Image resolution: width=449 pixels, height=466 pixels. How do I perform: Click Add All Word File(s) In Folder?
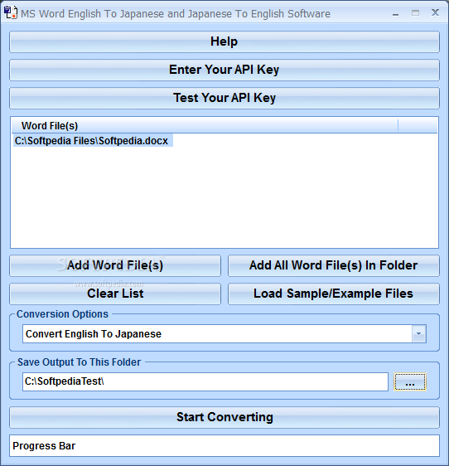point(334,265)
